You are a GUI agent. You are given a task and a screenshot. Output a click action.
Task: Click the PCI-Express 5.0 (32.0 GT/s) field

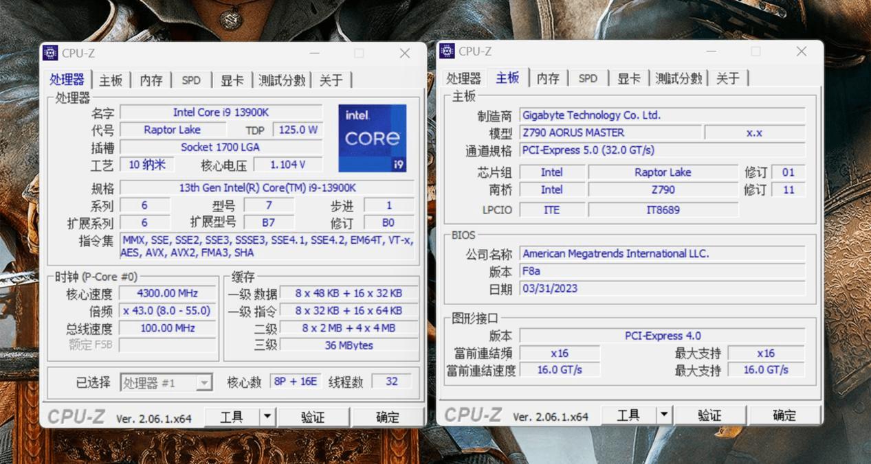click(662, 150)
